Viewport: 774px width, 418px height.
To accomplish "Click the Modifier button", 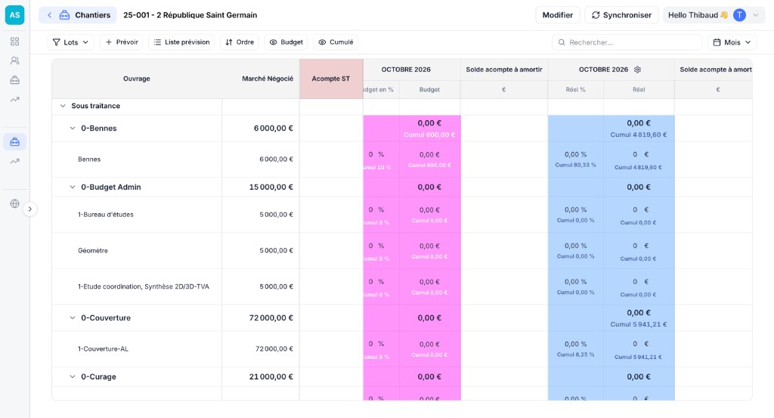I will pos(558,15).
